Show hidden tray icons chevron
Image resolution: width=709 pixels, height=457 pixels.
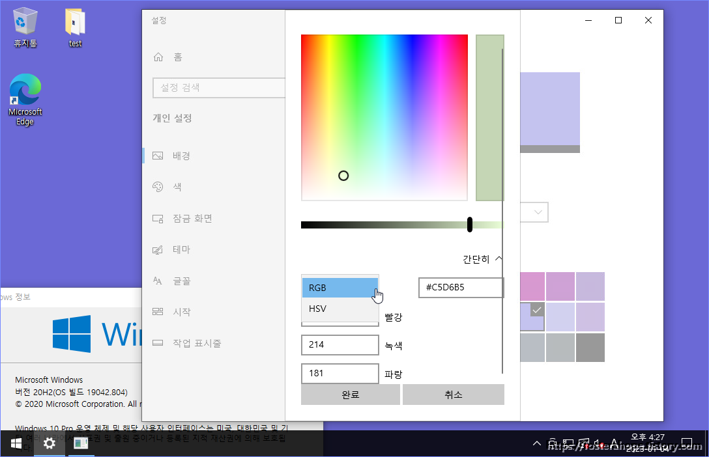pos(537,443)
